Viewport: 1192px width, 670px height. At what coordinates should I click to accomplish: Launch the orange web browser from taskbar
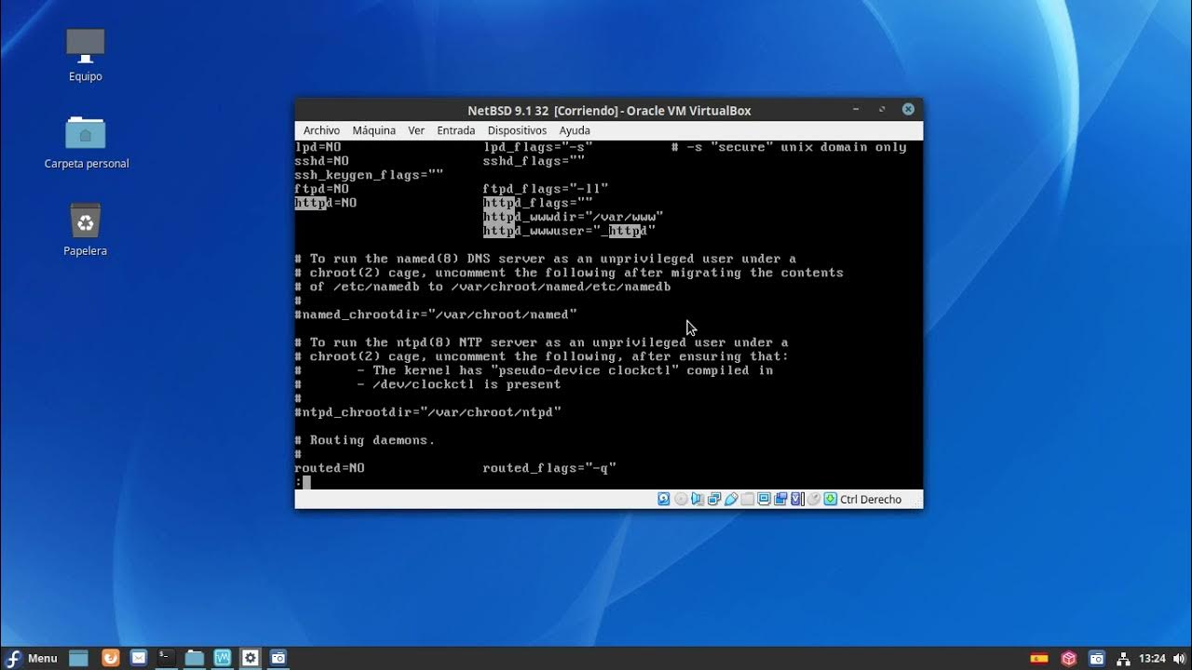tap(111, 658)
